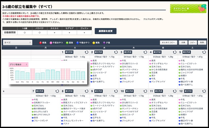The height and width of the screenshot is (128, 209).
Task: Click the refresh icon for day 7
Action: (x=57, y=91)
